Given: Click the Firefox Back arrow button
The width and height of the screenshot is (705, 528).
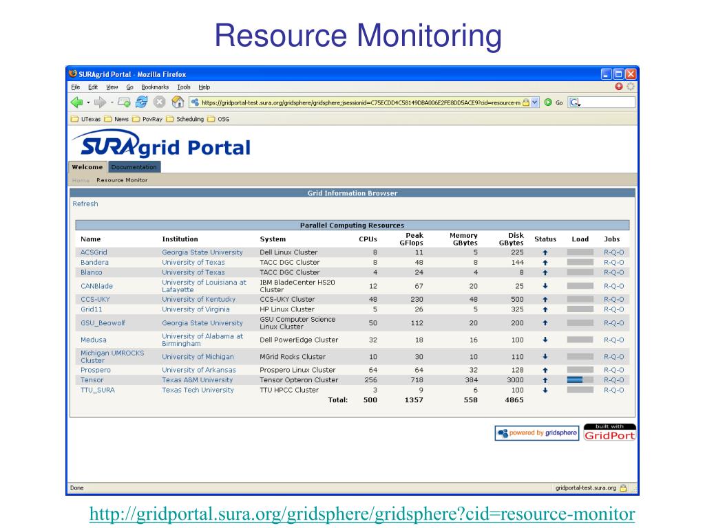Looking at the screenshot, I should tap(77, 102).
